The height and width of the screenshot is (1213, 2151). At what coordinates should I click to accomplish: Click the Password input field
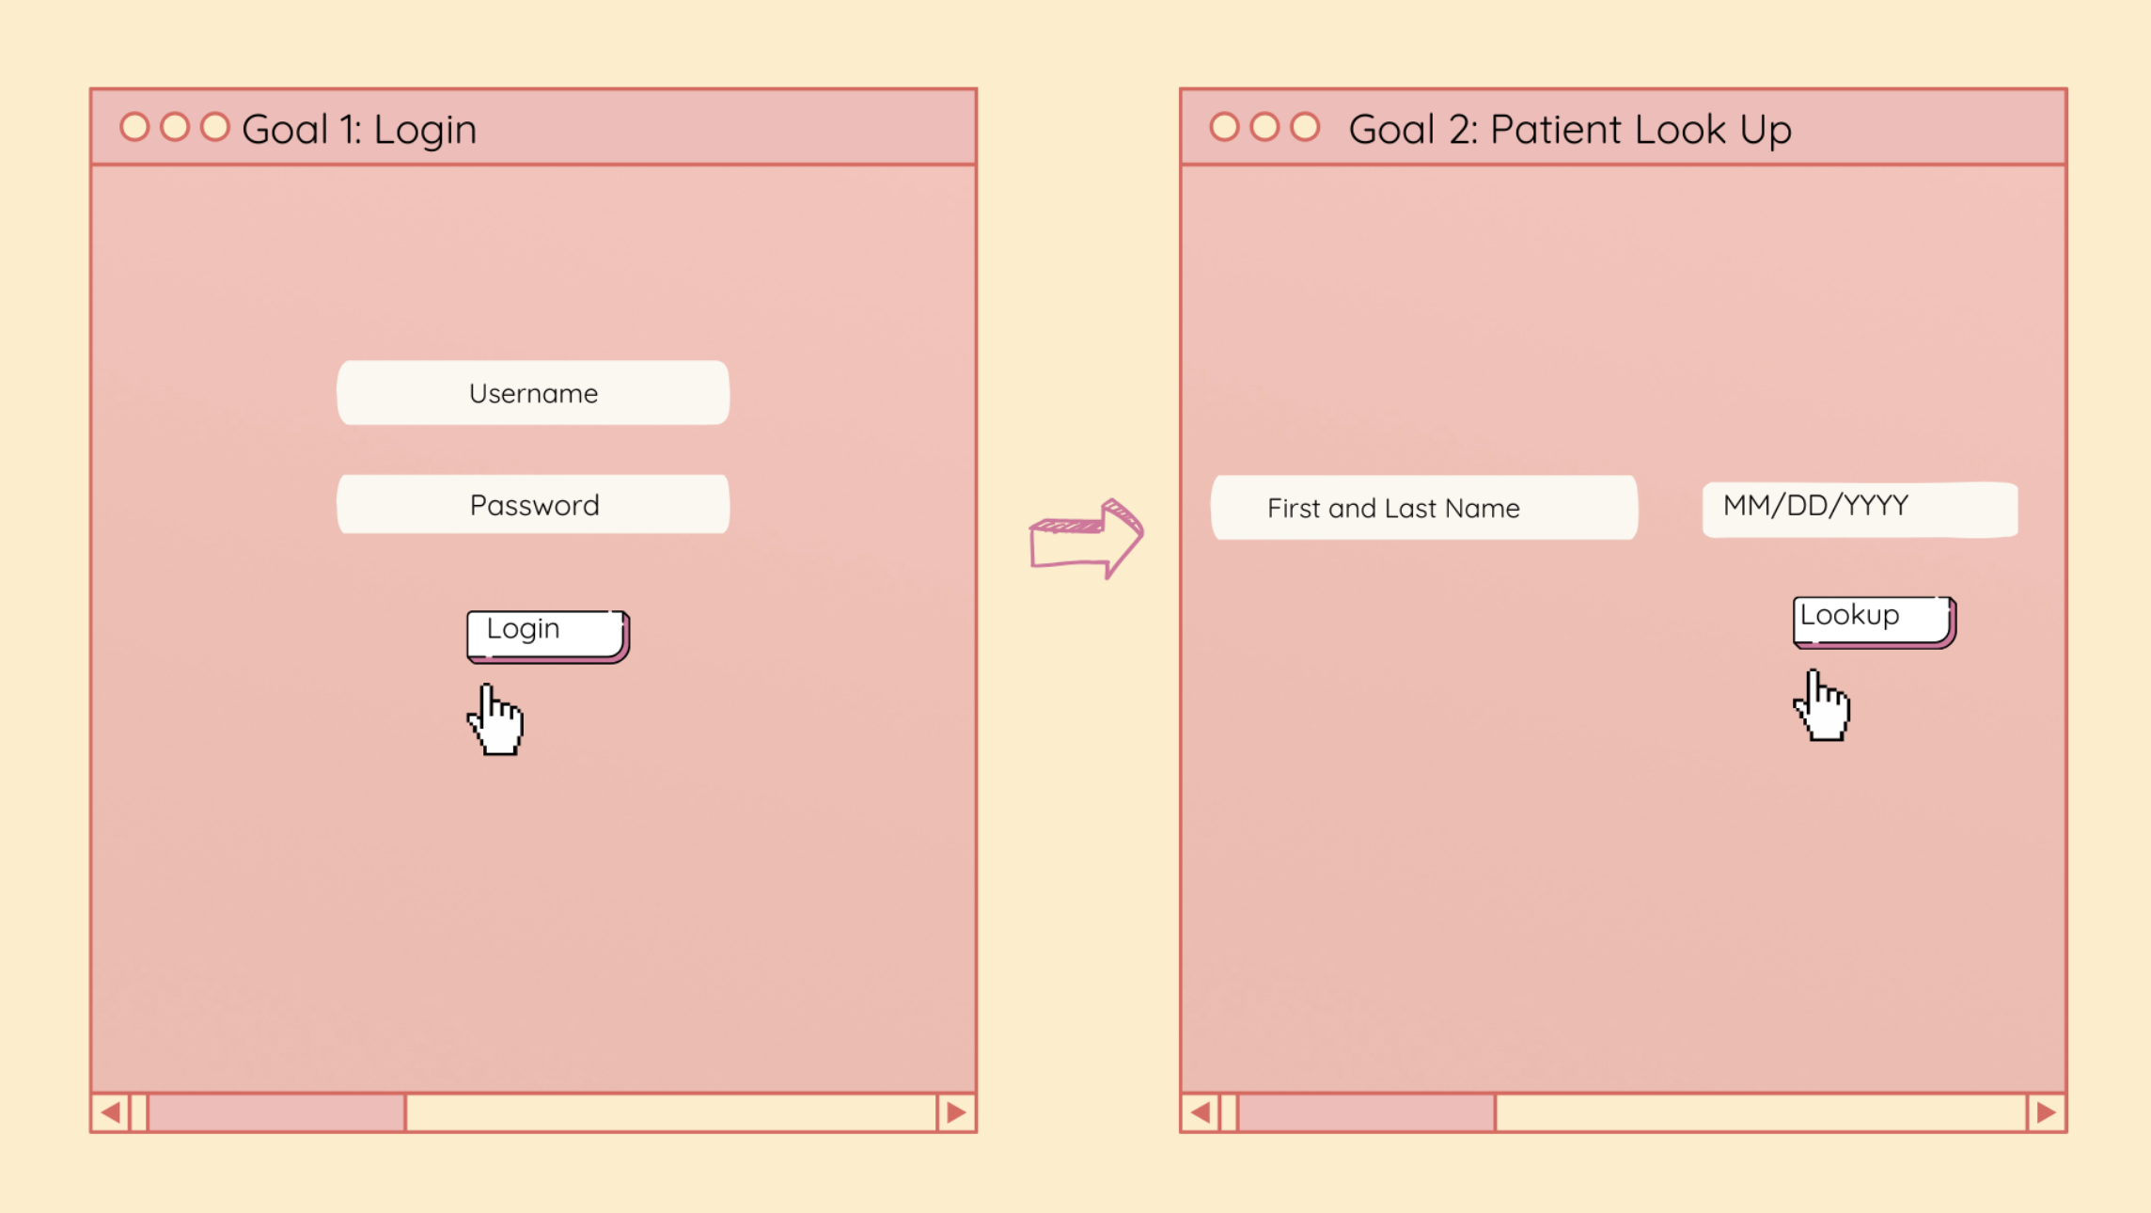pyautogui.click(x=533, y=505)
